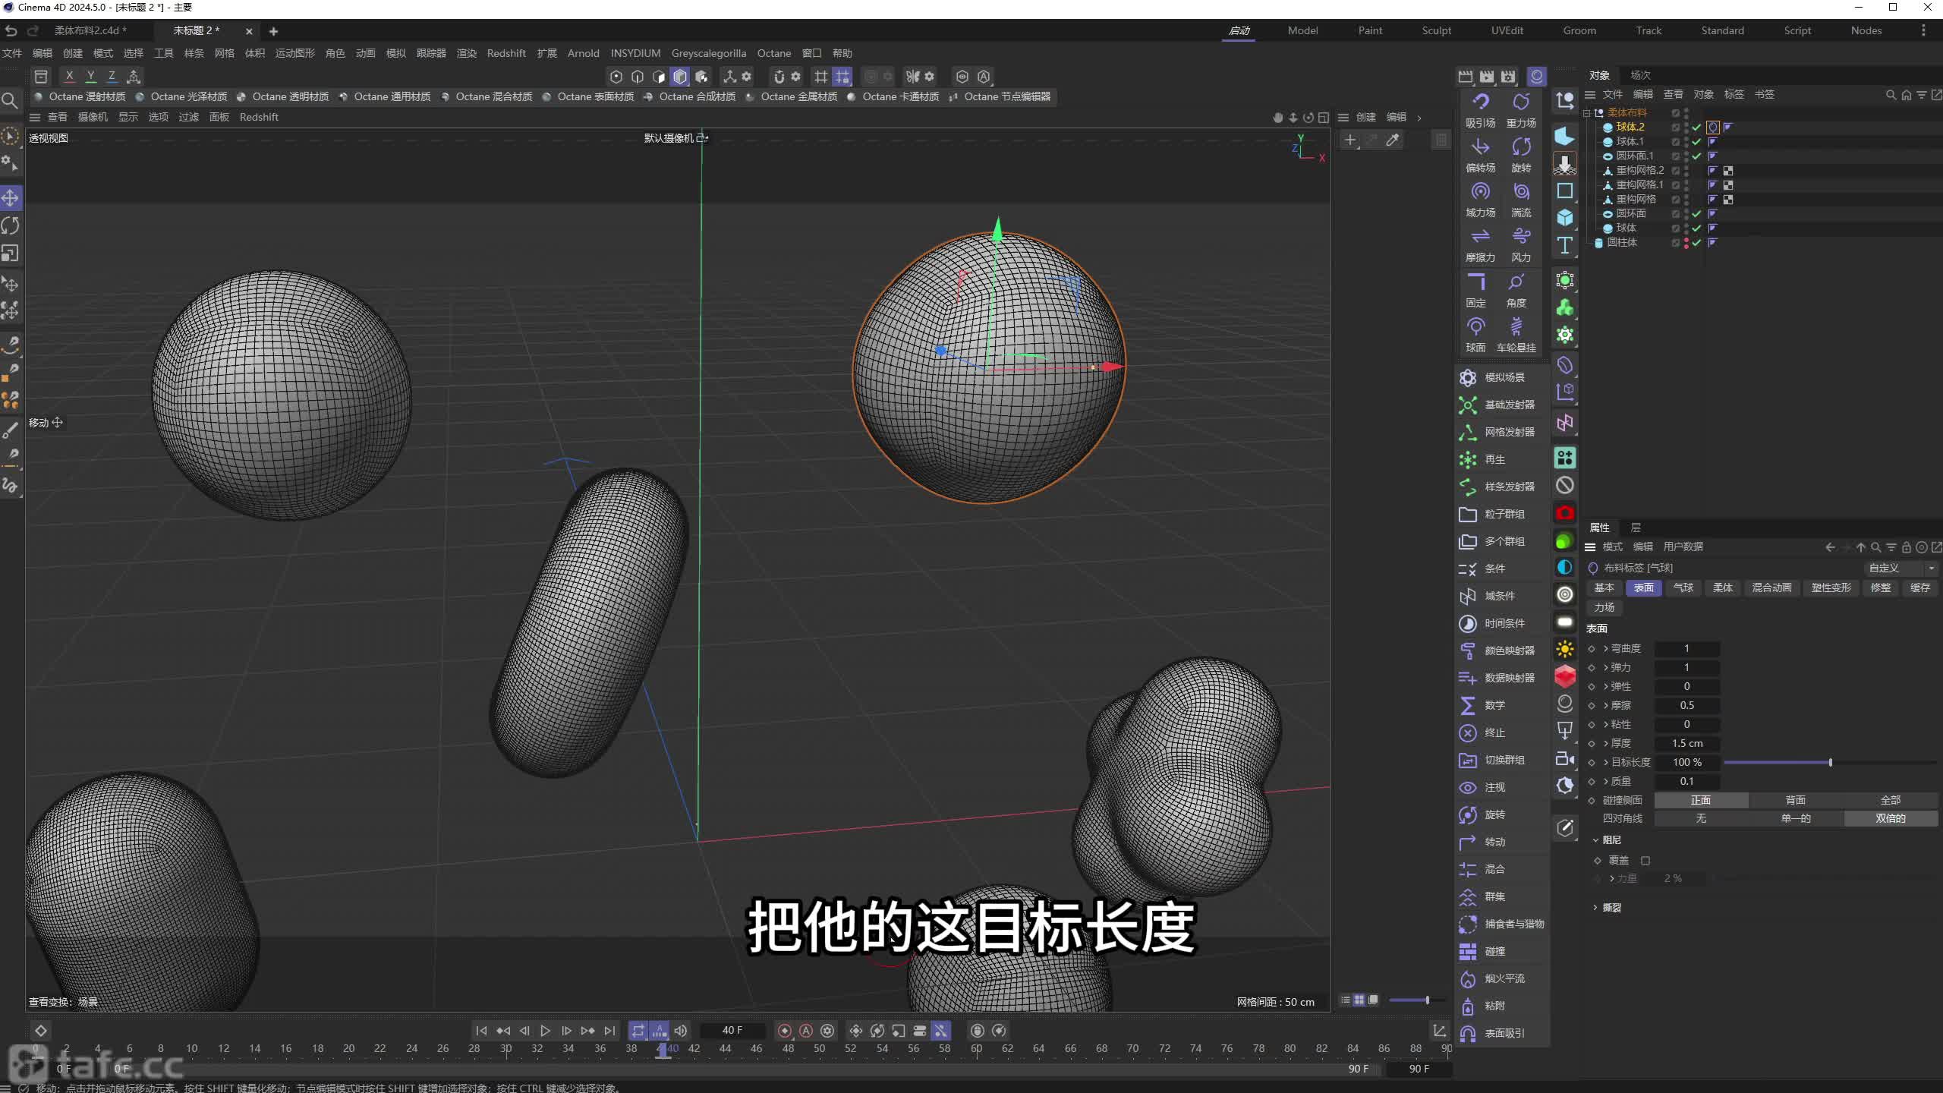Screen dimensions: 1943x1093
Task: Select the Scale tool in left toolbar
Action: (11, 253)
